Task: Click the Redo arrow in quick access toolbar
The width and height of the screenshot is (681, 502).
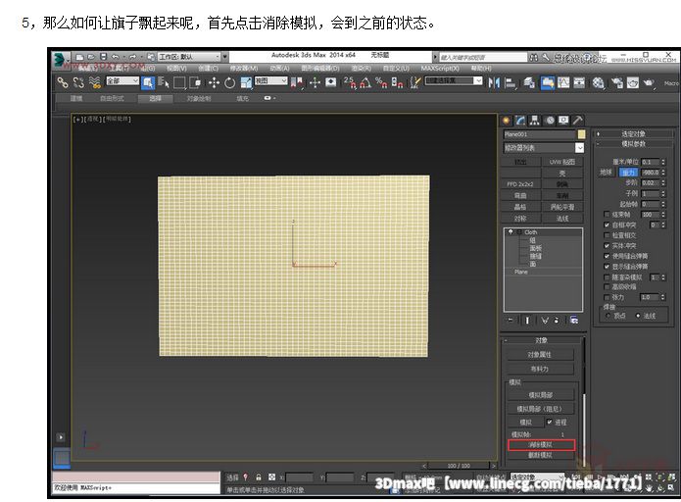Action: (132, 57)
